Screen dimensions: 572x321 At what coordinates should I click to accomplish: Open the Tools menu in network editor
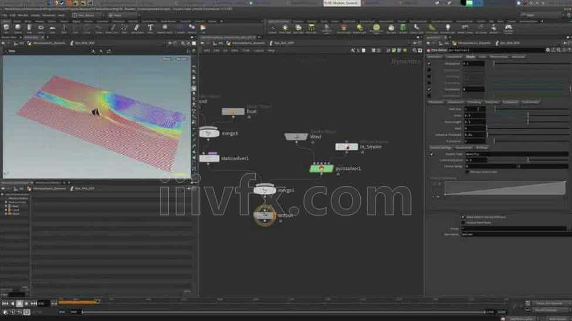pyautogui.click(x=246, y=50)
